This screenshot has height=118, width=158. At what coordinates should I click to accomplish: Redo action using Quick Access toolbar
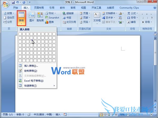click(24, 2)
